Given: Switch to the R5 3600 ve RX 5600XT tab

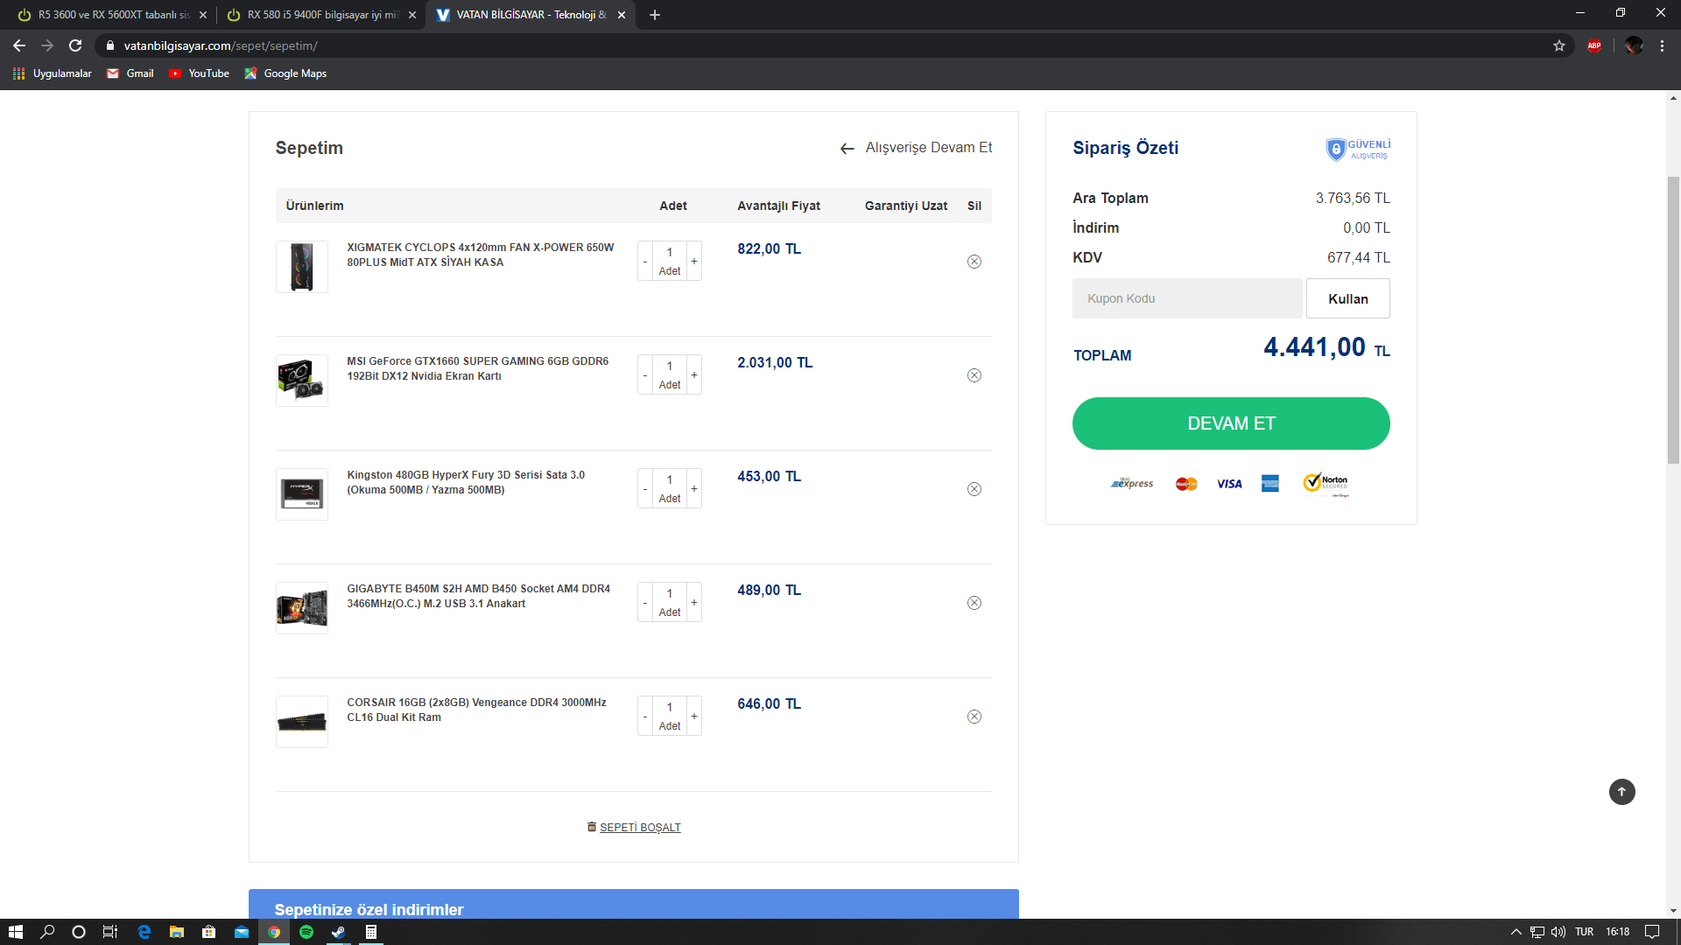Looking at the screenshot, I should coord(112,15).
